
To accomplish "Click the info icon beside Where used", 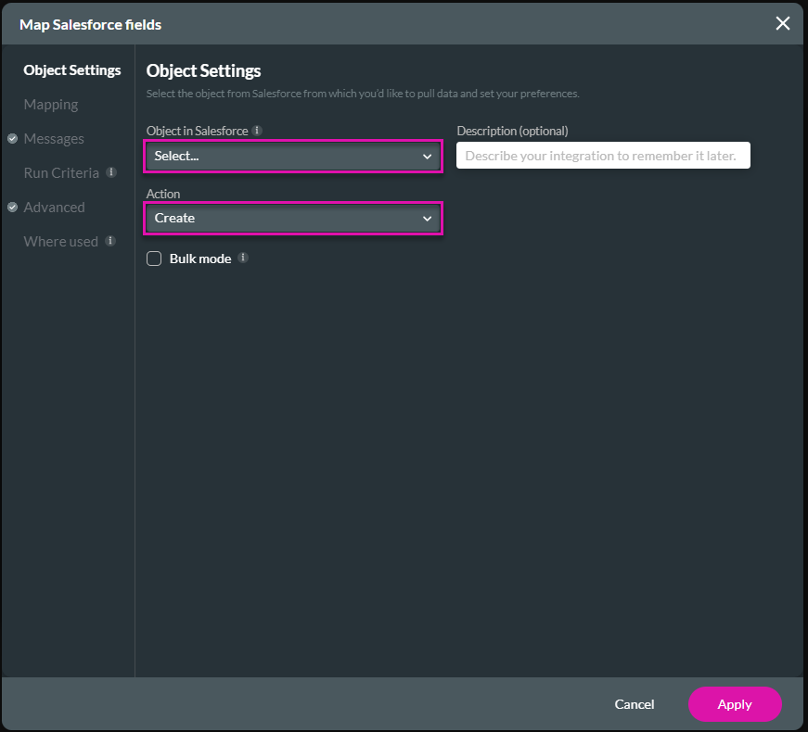I will [x=111, y=242].
